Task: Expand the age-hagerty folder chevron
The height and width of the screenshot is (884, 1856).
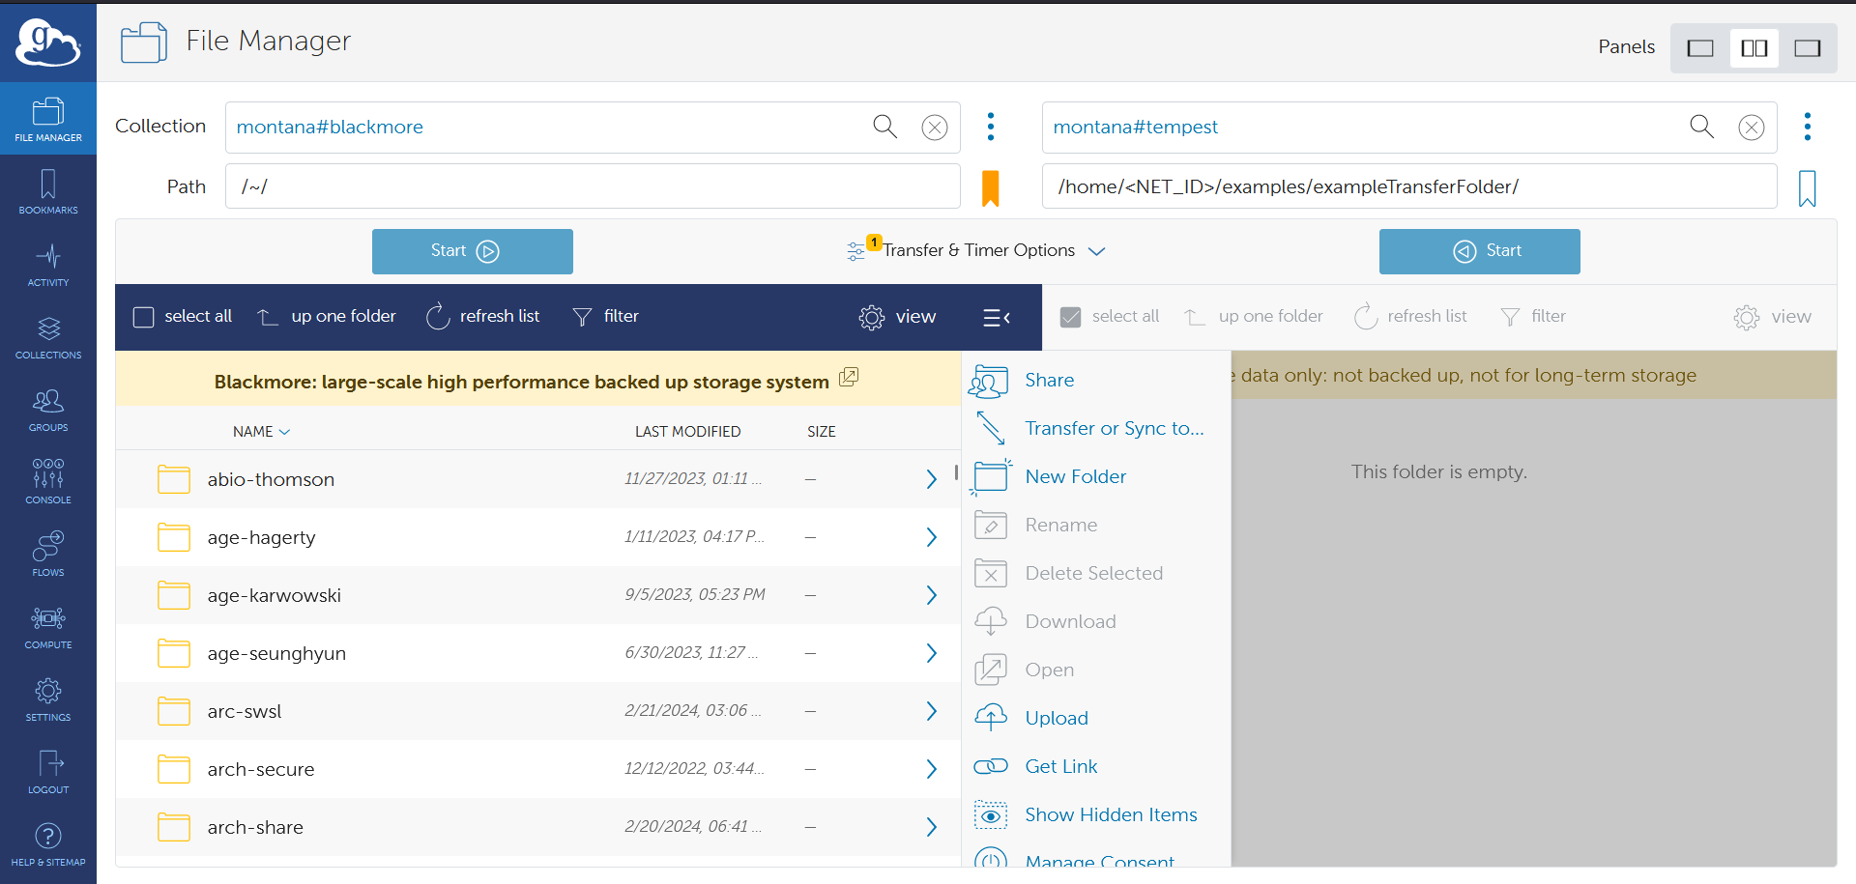Action: 931,537
